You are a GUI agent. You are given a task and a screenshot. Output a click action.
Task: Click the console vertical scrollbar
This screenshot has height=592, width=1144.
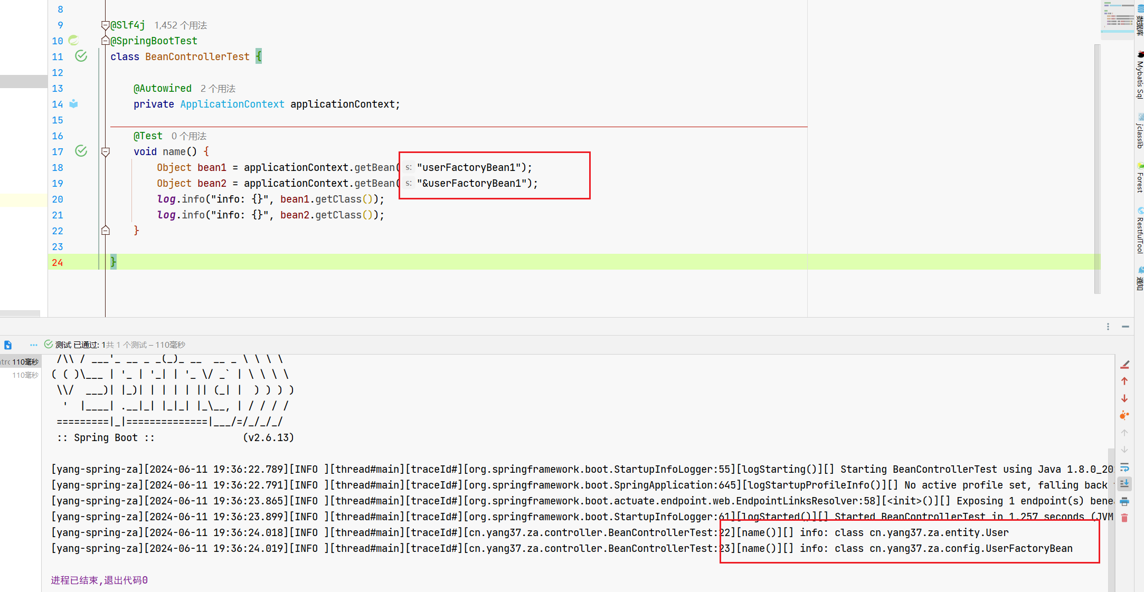(1111, 520)
